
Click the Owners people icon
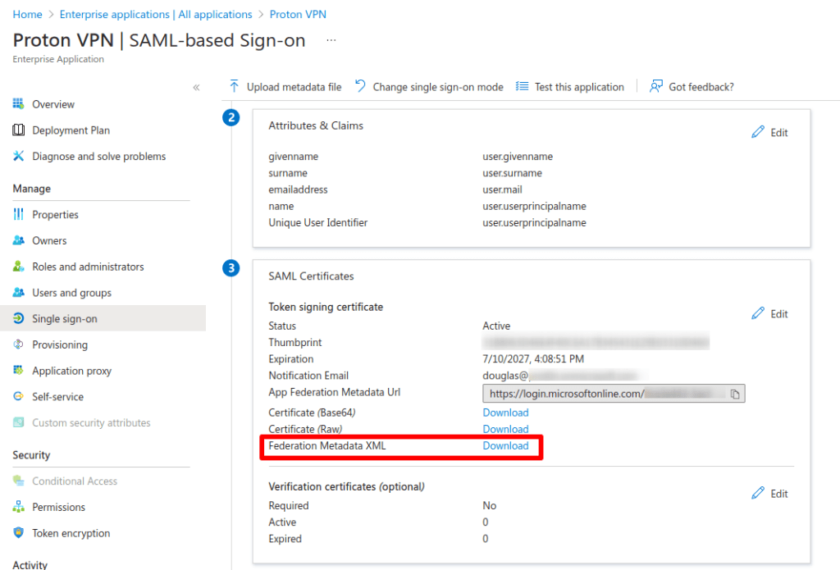pos(18,240)
